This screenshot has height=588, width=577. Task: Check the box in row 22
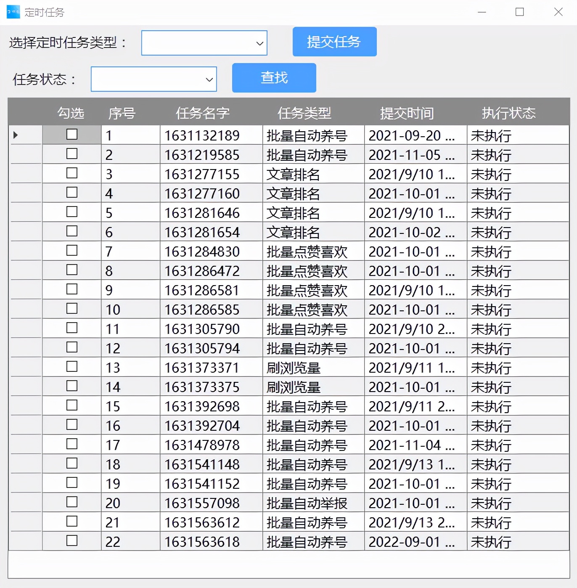[x=72, y=541]
